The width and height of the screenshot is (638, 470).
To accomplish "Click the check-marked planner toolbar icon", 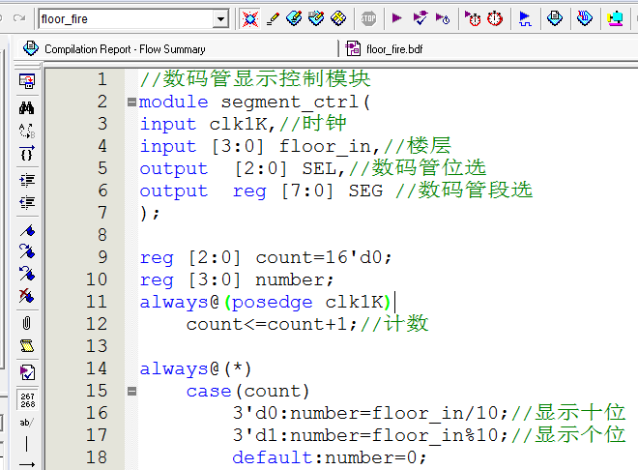I will click(316, 18).
